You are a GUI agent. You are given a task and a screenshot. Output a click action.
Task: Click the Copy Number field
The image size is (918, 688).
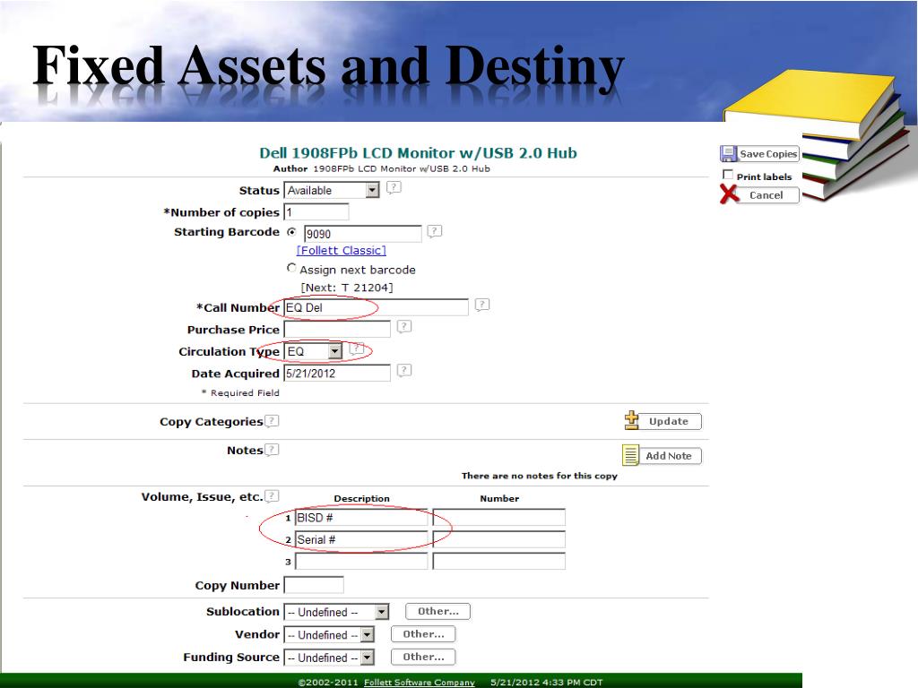(x=314, y=585)
